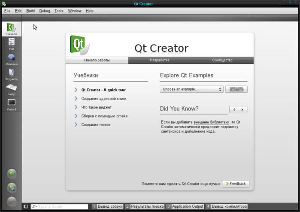Viewport: 300px width, 212px height.
Task: Open the Choose an example dropdown
Action: (x=191, y=89)
